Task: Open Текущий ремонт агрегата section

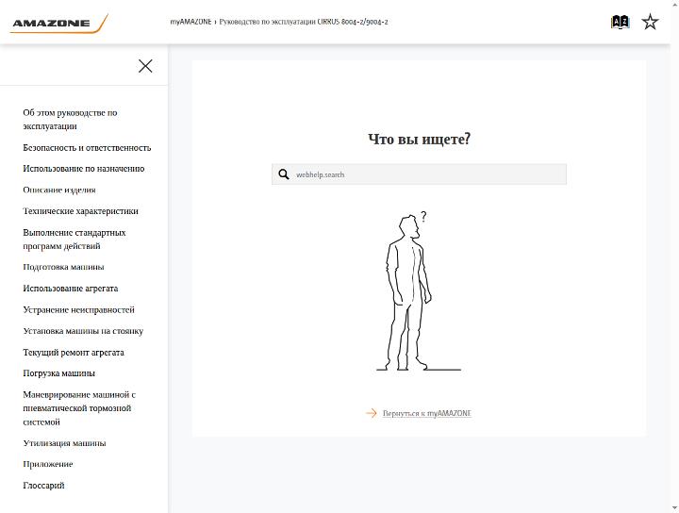Action: point(74,353)
